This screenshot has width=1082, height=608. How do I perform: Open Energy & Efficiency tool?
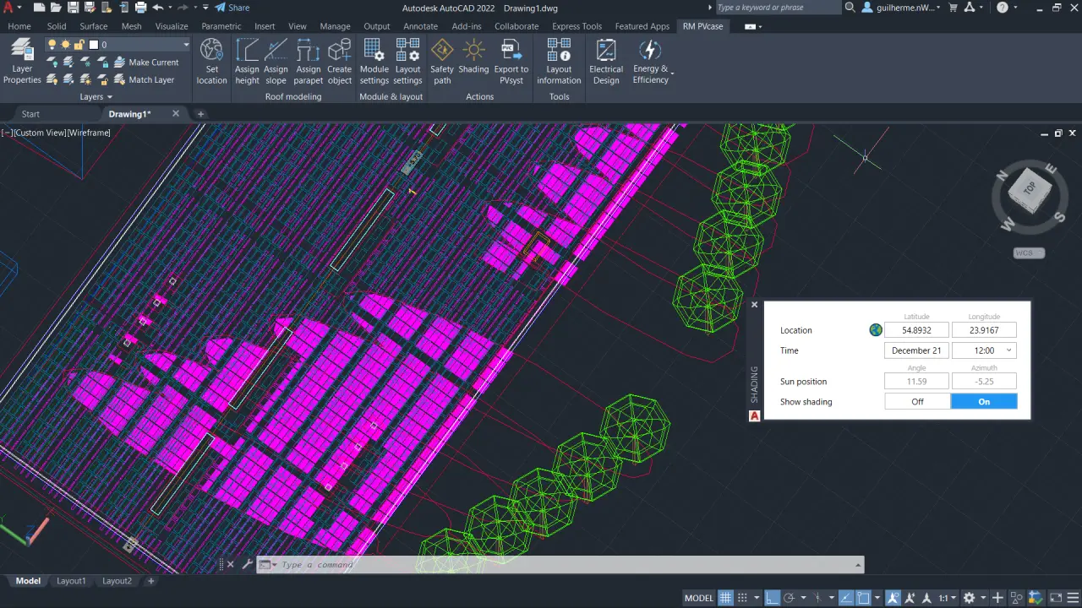pyautogui.click(x=650, y=61)
